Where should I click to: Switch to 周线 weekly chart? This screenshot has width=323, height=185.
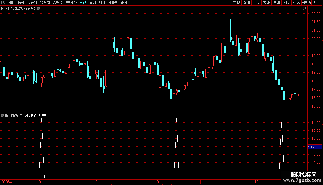(x=93, y=3)
